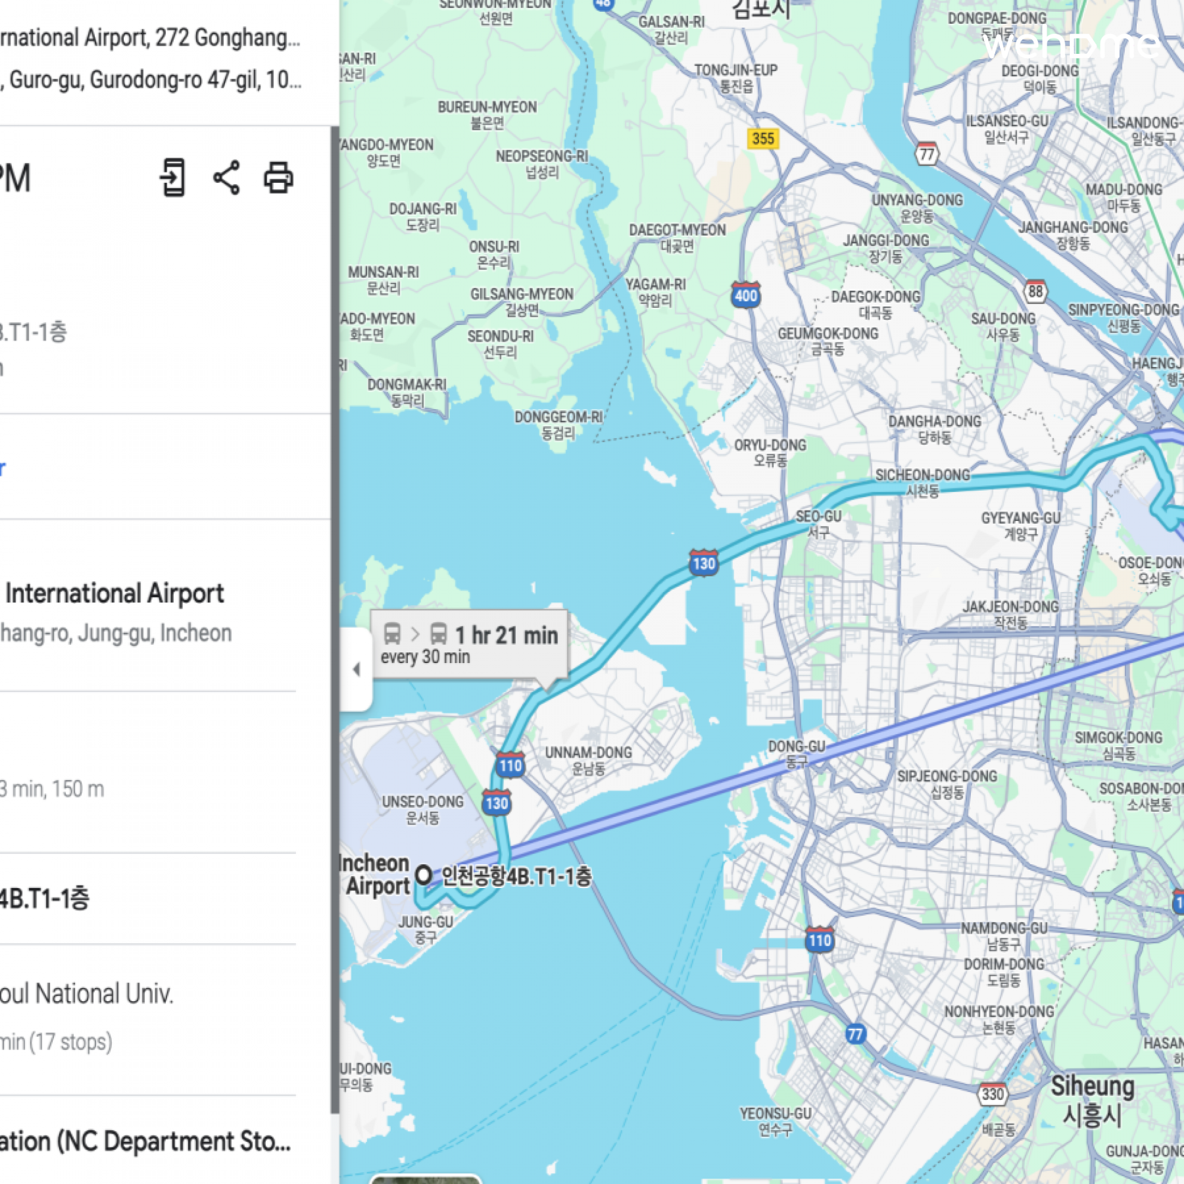Expand the 17 stops bus segment

56,1041
